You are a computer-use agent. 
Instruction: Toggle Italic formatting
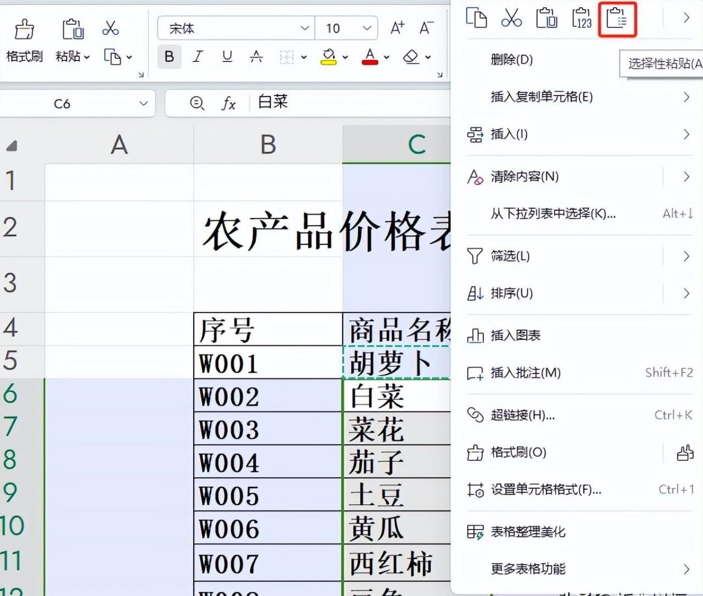[x=198, y=57]
